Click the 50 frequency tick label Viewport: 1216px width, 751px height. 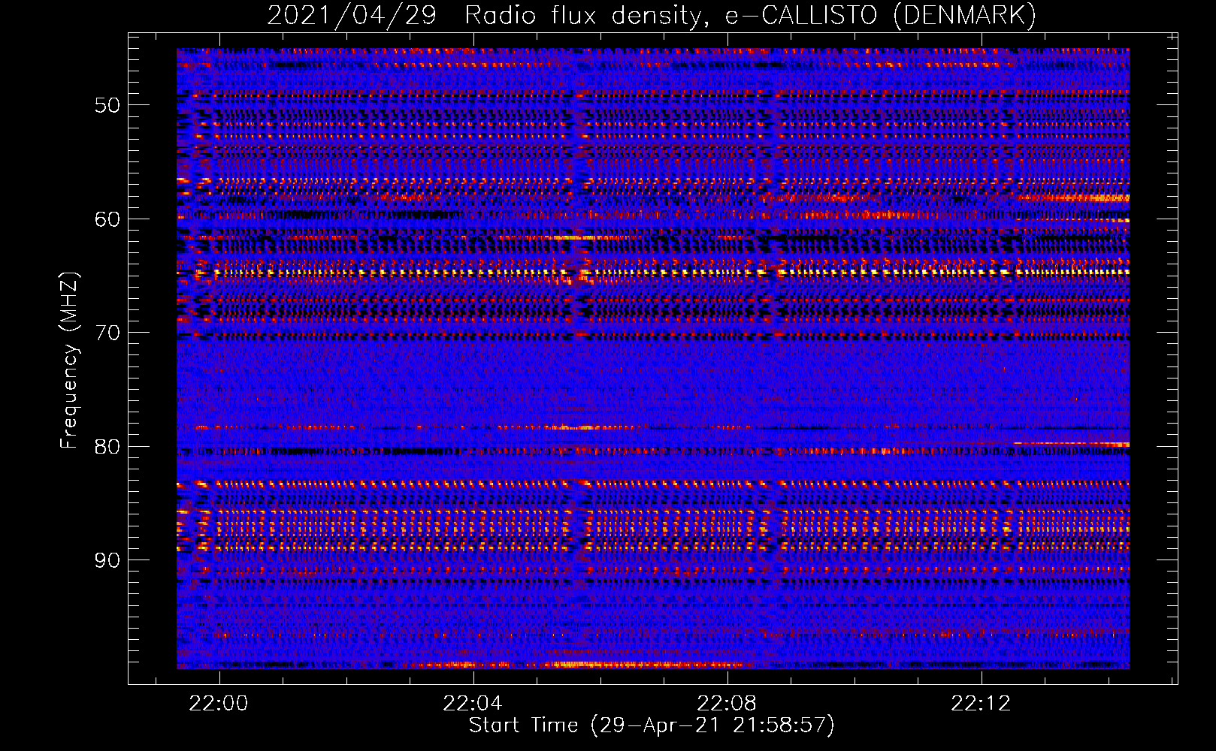pyautogui.click(x=107, y=105)
